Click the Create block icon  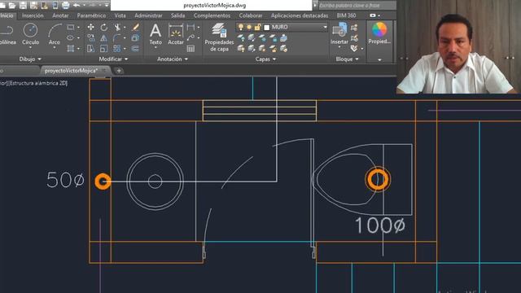pos(354,28)
